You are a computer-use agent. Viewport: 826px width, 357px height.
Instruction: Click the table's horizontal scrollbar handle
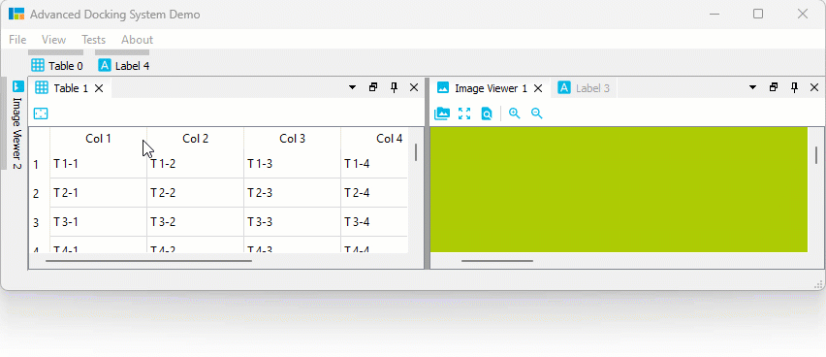pos(148,261)
